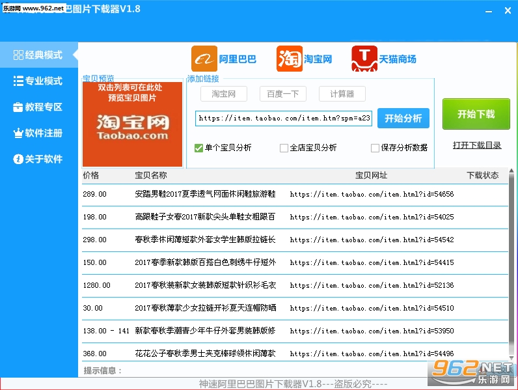Open 教程专区 section

tap(39, 107)
